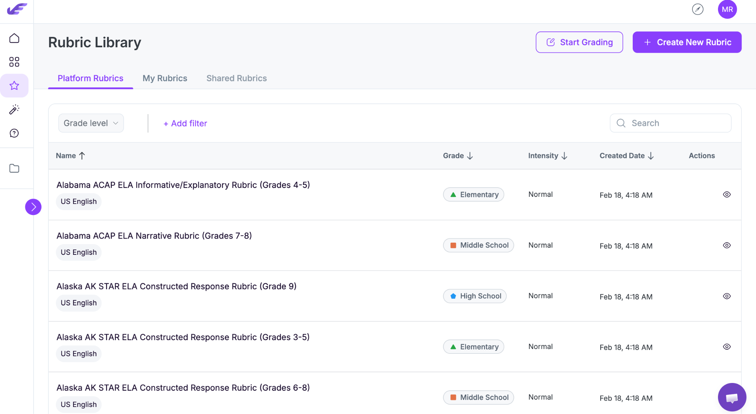Click Middle School badge on Alaska Grades 6-8 row

point(478,397)
